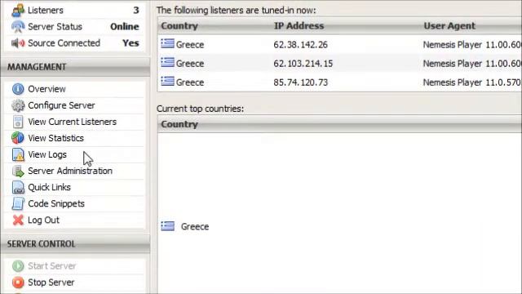Select IP address 62.38.142.26
The height and width of the screenshot is (294, 522).
300,45
